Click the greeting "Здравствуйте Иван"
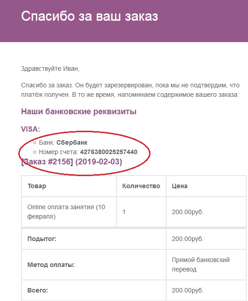 (x=50, y=69)
